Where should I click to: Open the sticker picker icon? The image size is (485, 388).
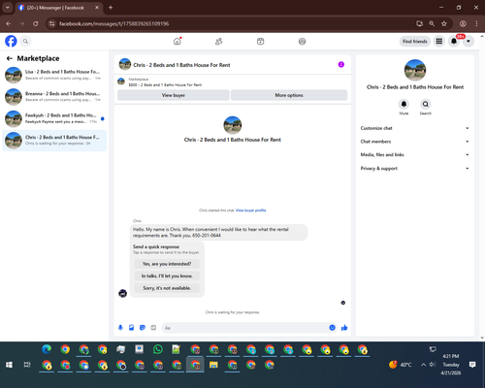(143, 328)
